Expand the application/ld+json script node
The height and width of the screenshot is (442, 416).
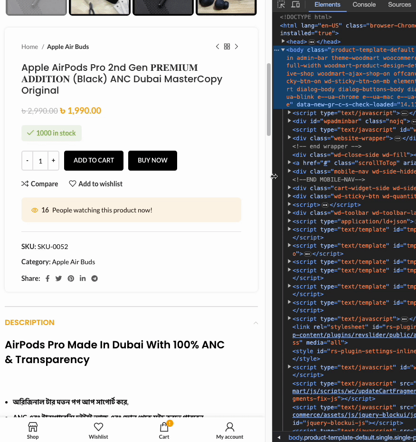289,221
